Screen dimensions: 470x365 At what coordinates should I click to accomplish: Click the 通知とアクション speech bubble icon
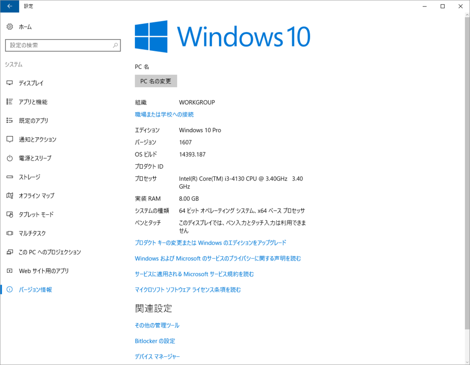point(10,140)
